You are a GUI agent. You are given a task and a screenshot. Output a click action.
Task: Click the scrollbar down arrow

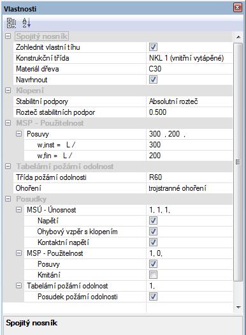pos(238,308)
